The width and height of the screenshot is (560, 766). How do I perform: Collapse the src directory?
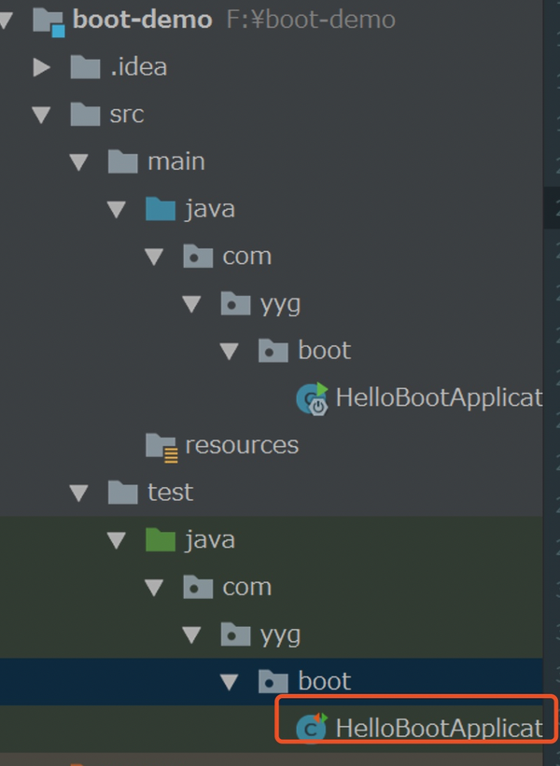41,114
